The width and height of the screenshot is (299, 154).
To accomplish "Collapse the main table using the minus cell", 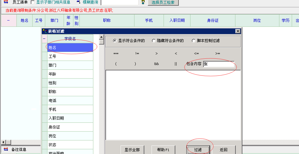I will click(8, 21).
